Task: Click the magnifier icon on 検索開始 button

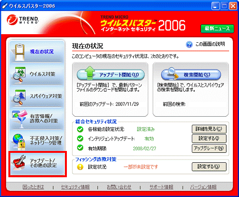Action: (x=173, y=73)
